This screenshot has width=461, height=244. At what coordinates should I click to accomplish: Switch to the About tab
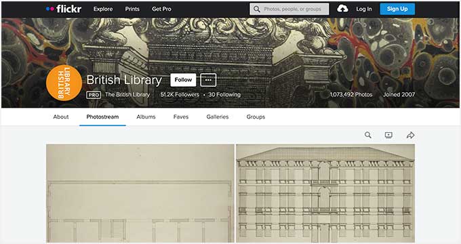coord(61,117)
